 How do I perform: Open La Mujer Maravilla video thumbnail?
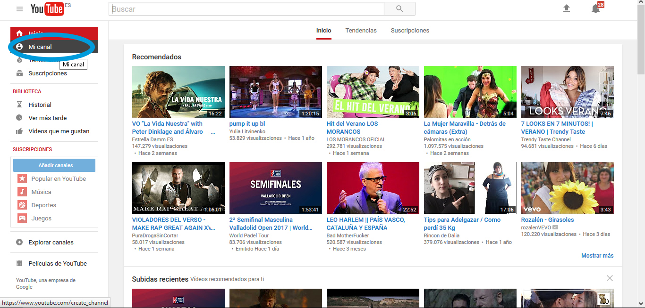coord(470,92)
